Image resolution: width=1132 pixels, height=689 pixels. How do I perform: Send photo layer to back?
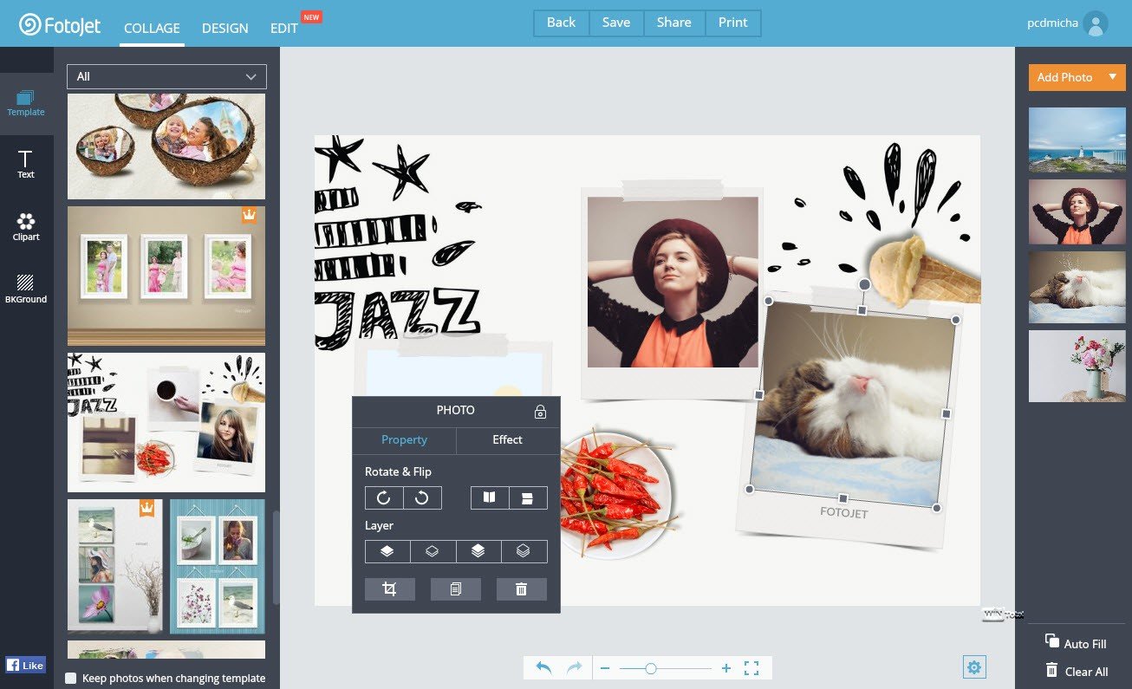[524, 551]
